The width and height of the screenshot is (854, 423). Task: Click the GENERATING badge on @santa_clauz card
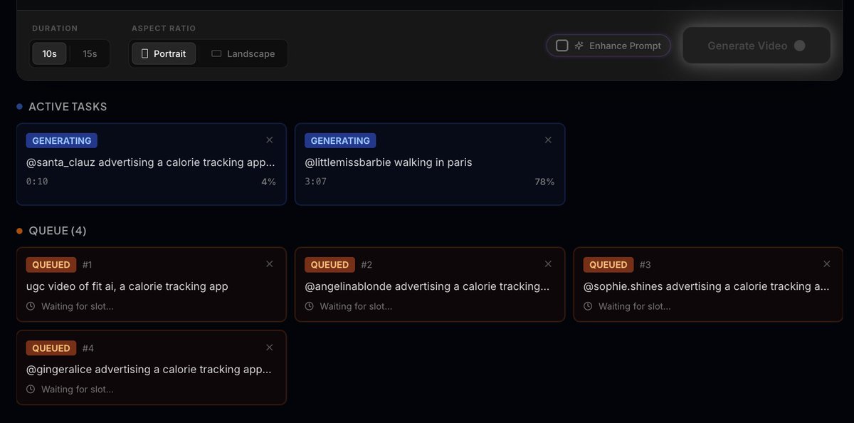tap(62, 140)
